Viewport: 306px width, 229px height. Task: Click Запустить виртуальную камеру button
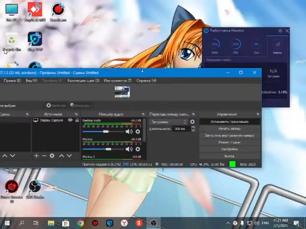[x=229, y=135]
